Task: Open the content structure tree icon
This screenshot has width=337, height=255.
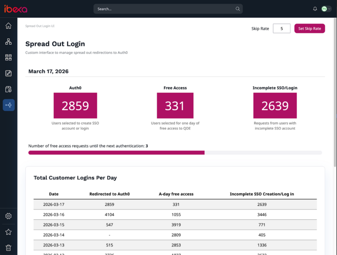Action: point(8,42)
